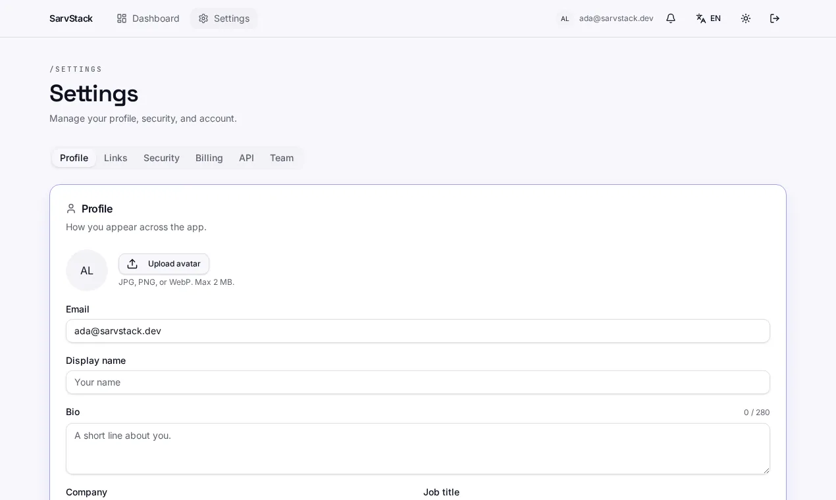
Task: Open the EN language selector
Action: [x=708, y=18]
